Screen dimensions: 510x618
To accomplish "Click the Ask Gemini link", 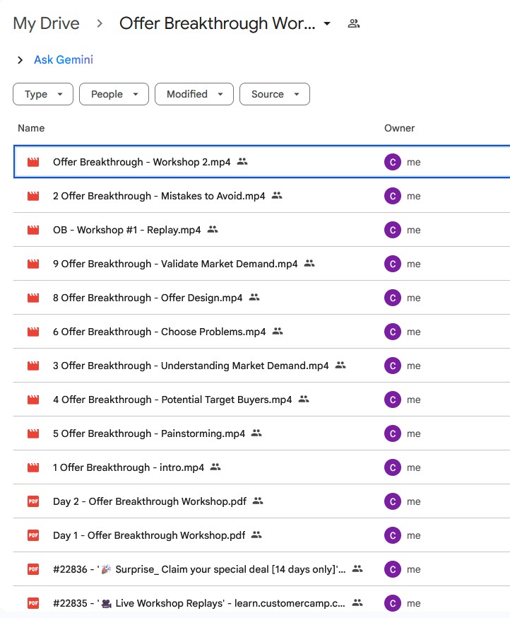I will pos(64,60).
